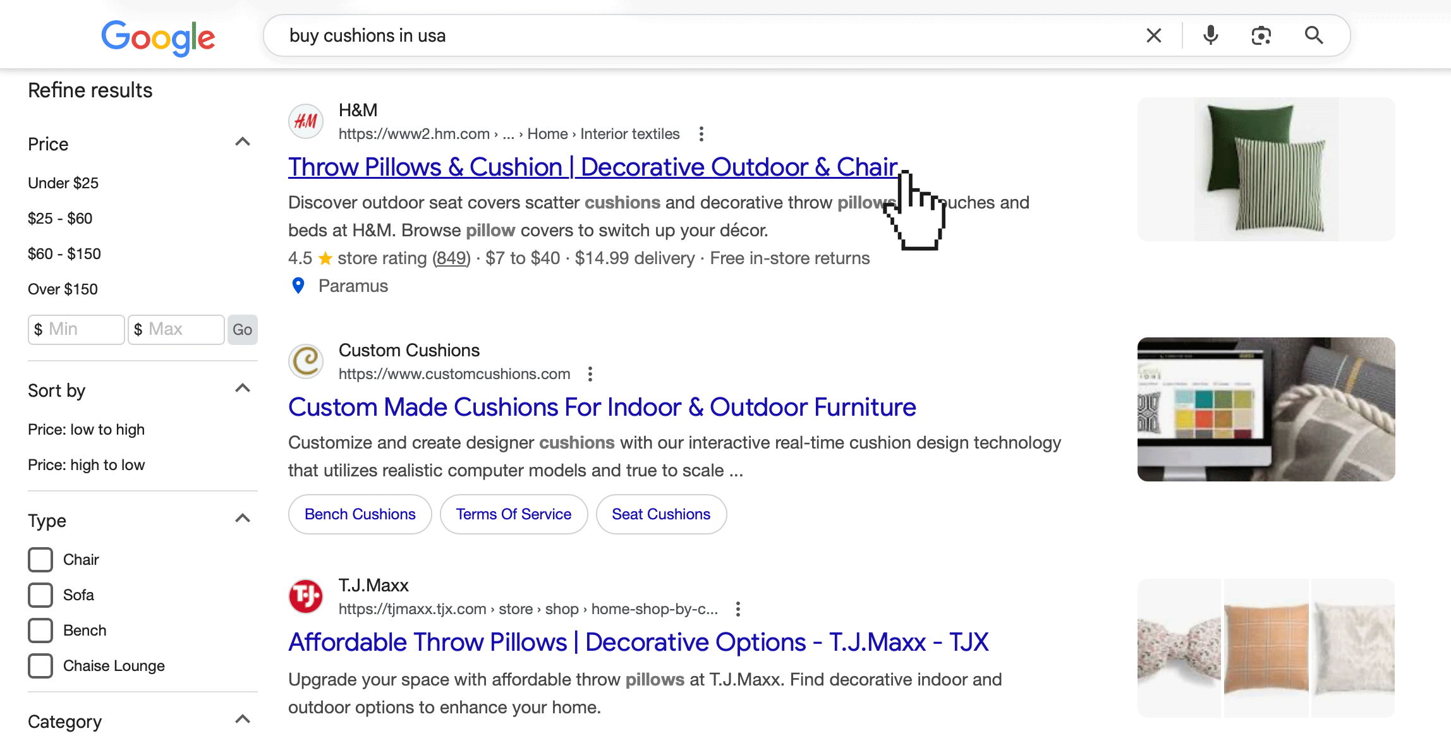Open the T.J.Maxx result options menu
Viewport: 1451px width, 743px height.
(x=738, y=608)
